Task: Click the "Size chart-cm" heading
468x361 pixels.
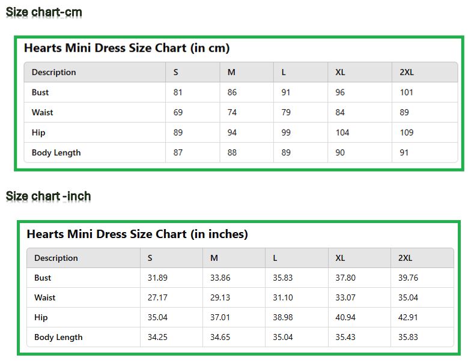Action: coord(44,12)
